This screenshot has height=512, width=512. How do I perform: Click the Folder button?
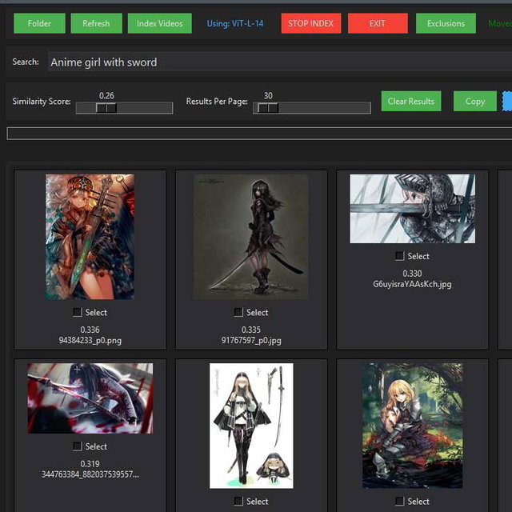39,23
